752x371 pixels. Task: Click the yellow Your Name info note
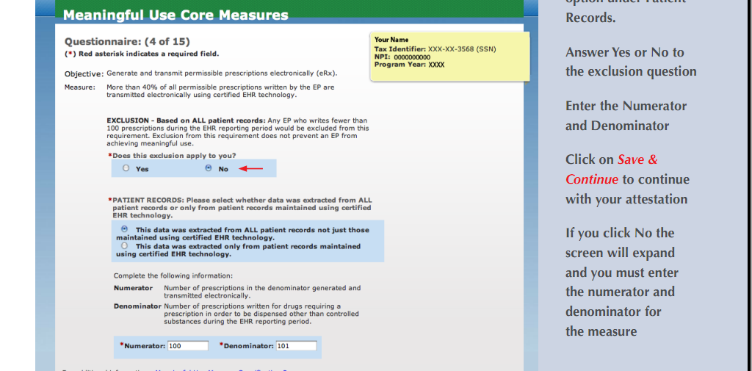click(x=449, y=56)
